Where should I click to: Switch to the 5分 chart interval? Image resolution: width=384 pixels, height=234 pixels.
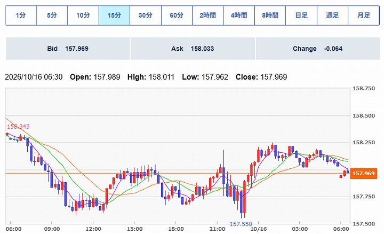click(52, 15)
